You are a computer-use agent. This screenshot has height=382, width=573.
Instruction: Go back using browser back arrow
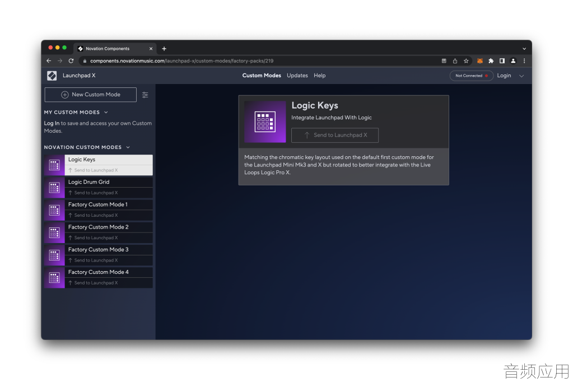(x=49, y=60)
